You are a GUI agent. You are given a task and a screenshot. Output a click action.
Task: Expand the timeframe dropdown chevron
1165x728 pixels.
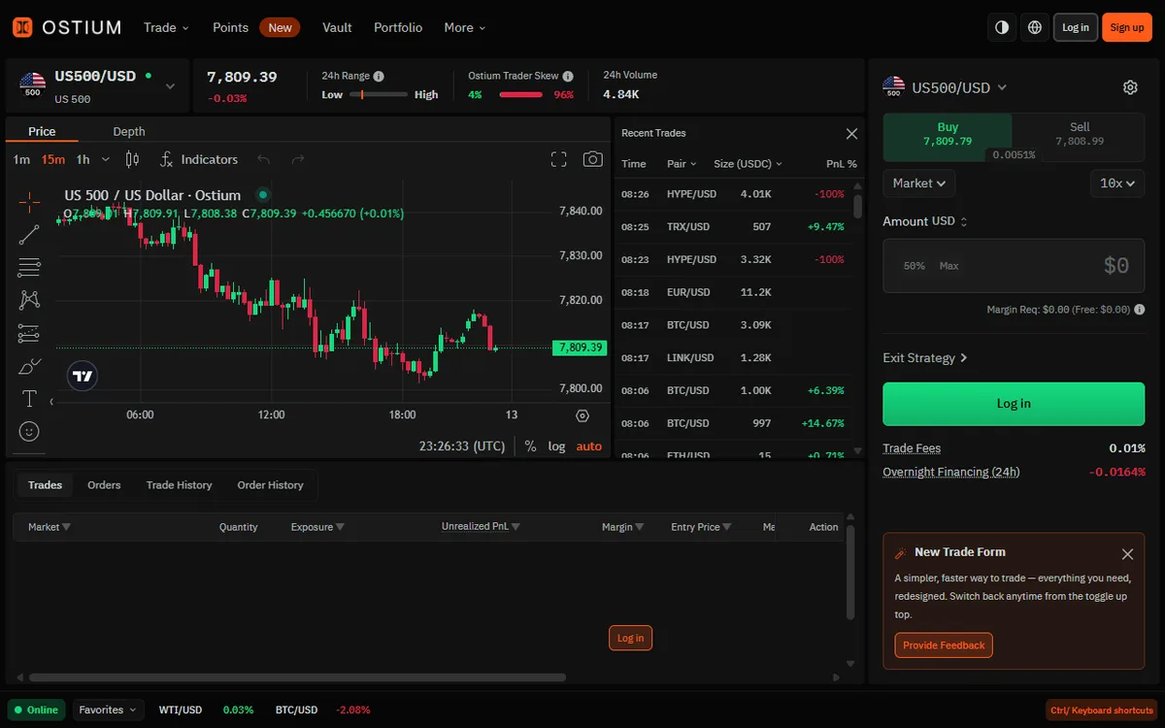tap(106, 159)
